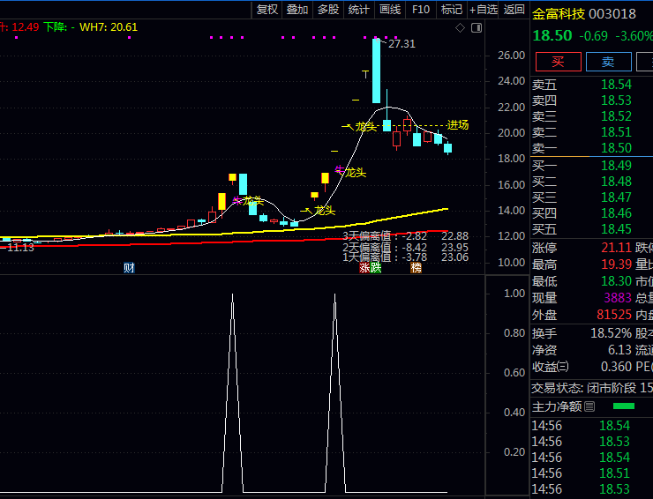Open the 统计 statistics menu
The height and width of the screenshot is (499, 653).
[359, 10]
